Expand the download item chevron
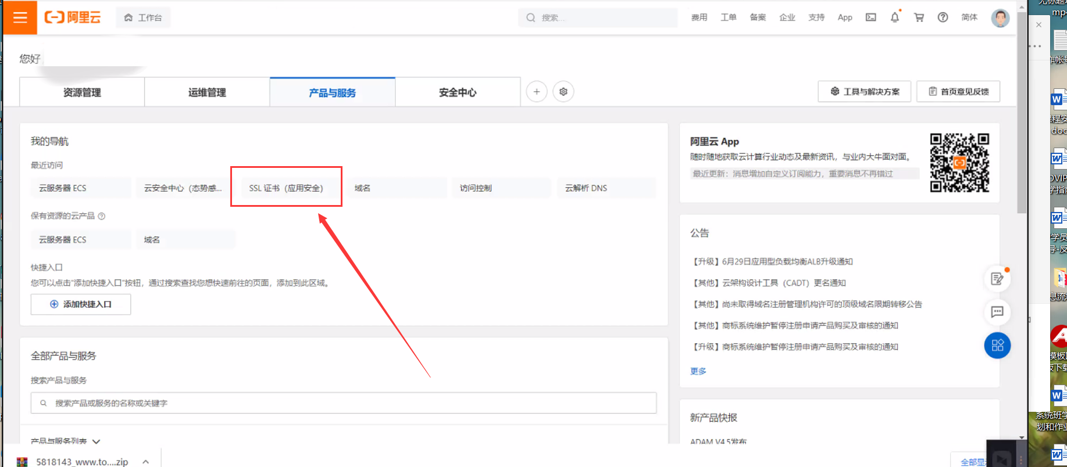The width and height of the screenshot is (1067, 467). tap(146, 462)
